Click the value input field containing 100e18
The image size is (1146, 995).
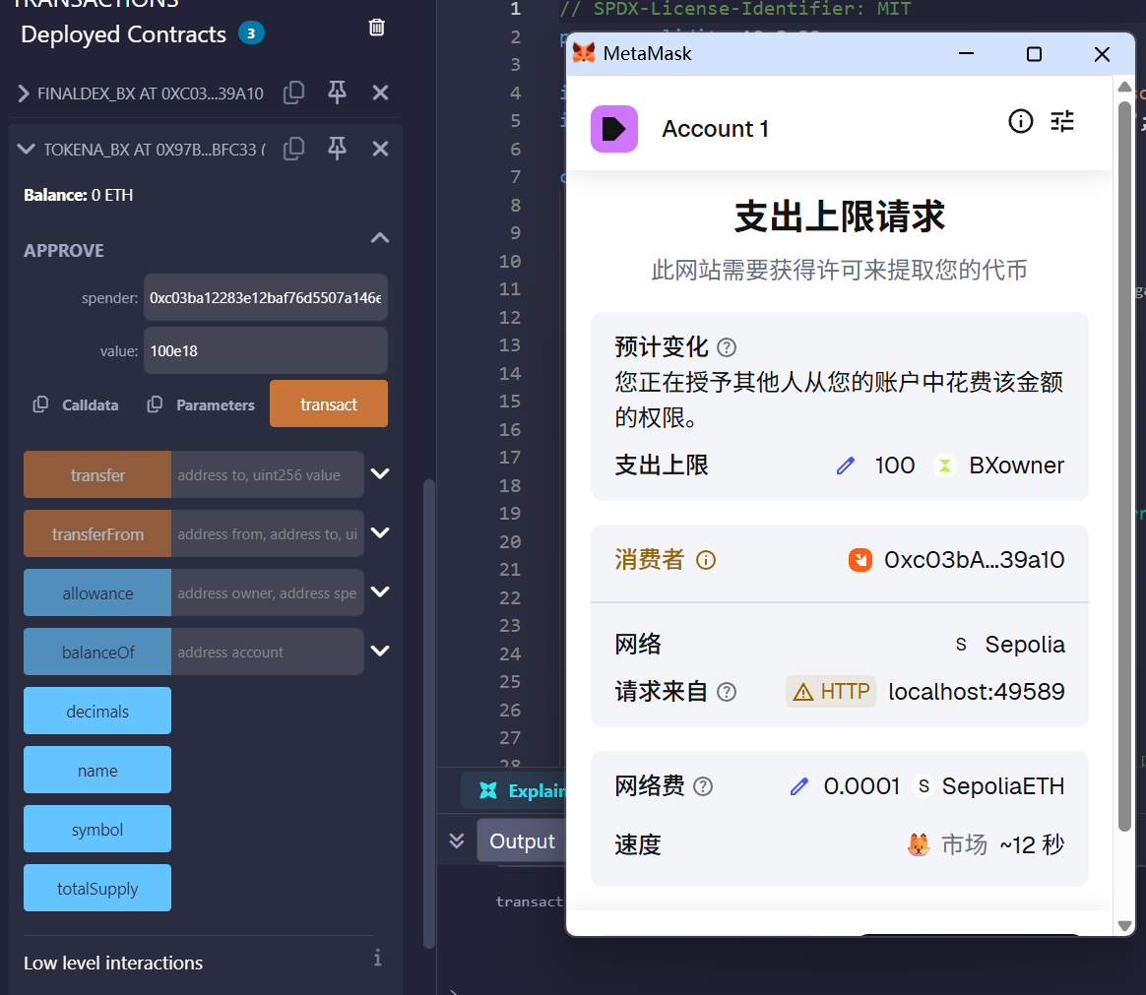[x=265, y=350]
